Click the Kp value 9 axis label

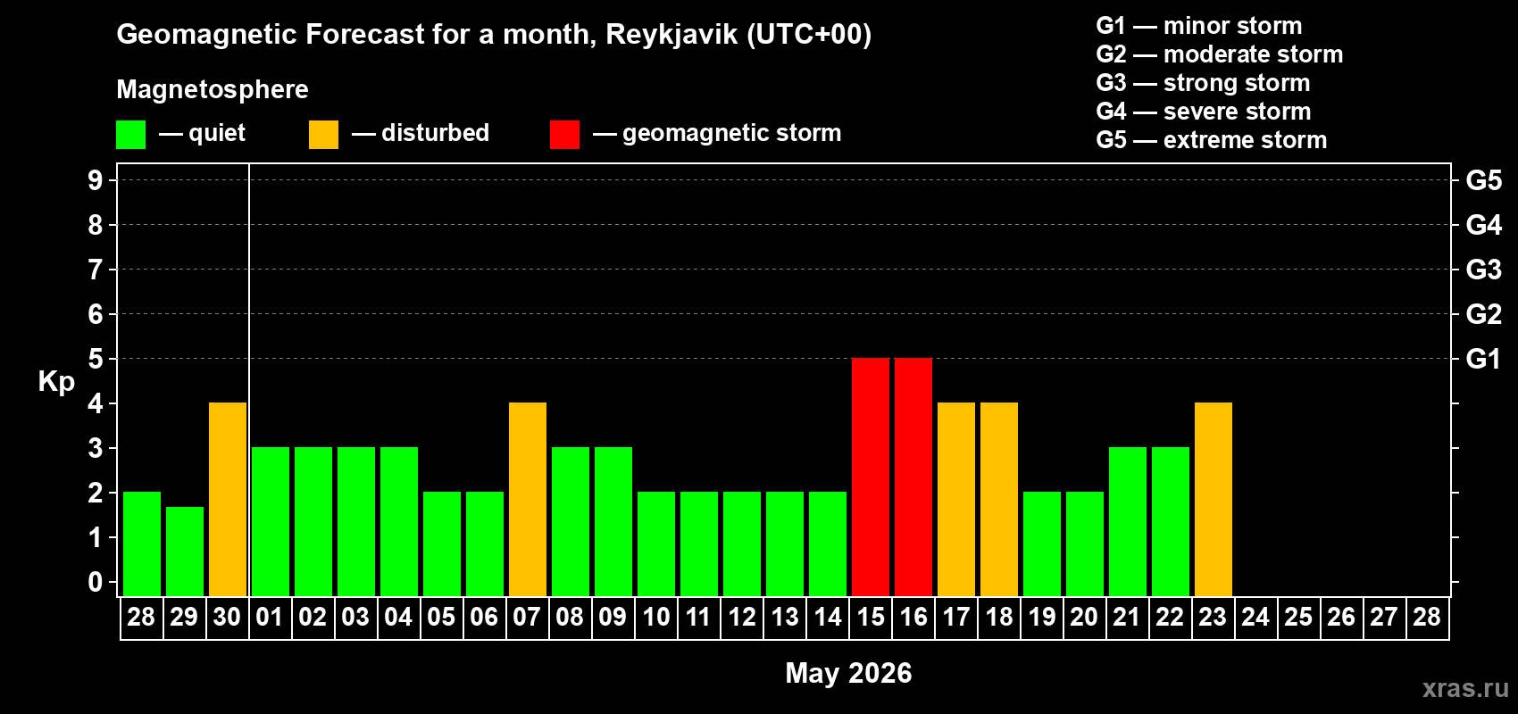96,180
